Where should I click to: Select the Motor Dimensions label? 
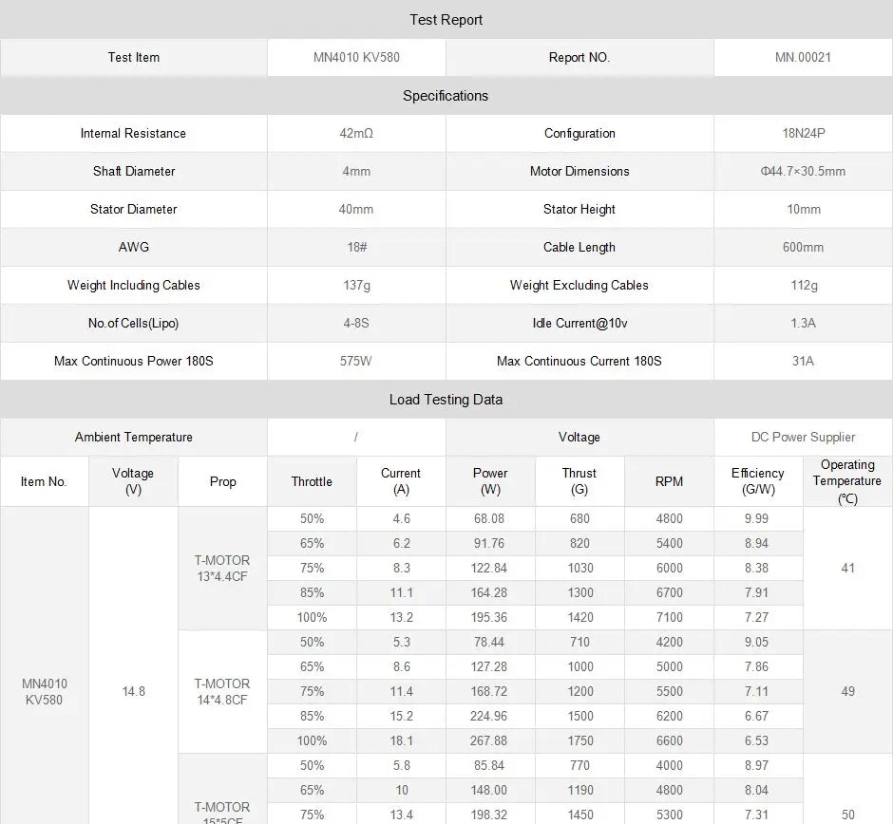[x=579, y=171]
